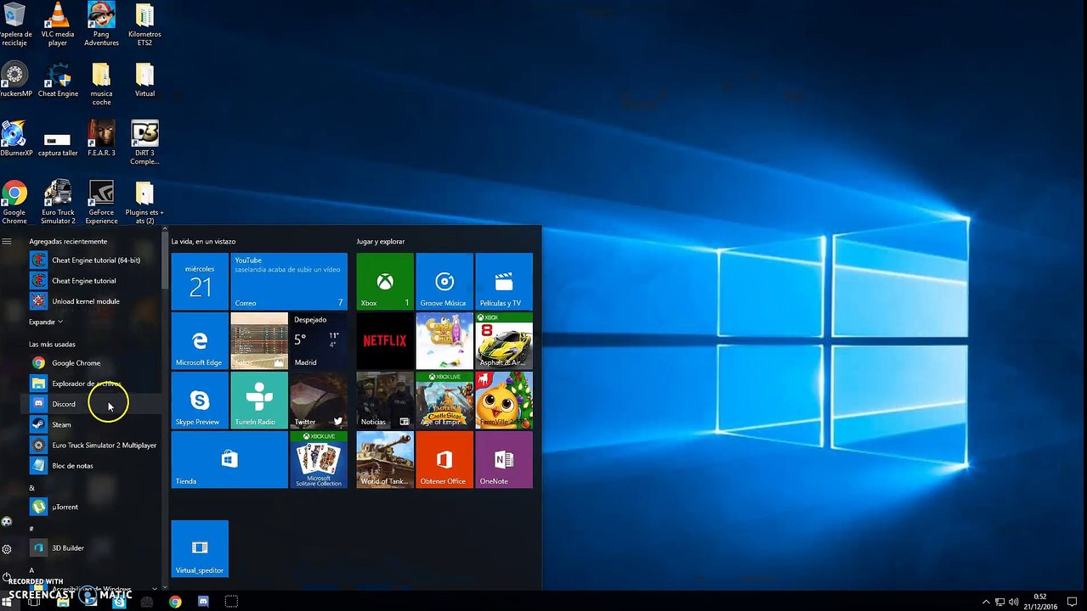Viewport: 1087px width, 611px height.
Task: Click the taskbar clock showing 0:52
Action: tap(1040, 601)
